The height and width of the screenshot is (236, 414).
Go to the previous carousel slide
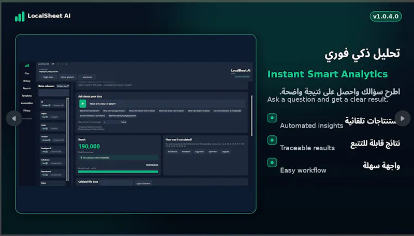click(x=14, y=119)
